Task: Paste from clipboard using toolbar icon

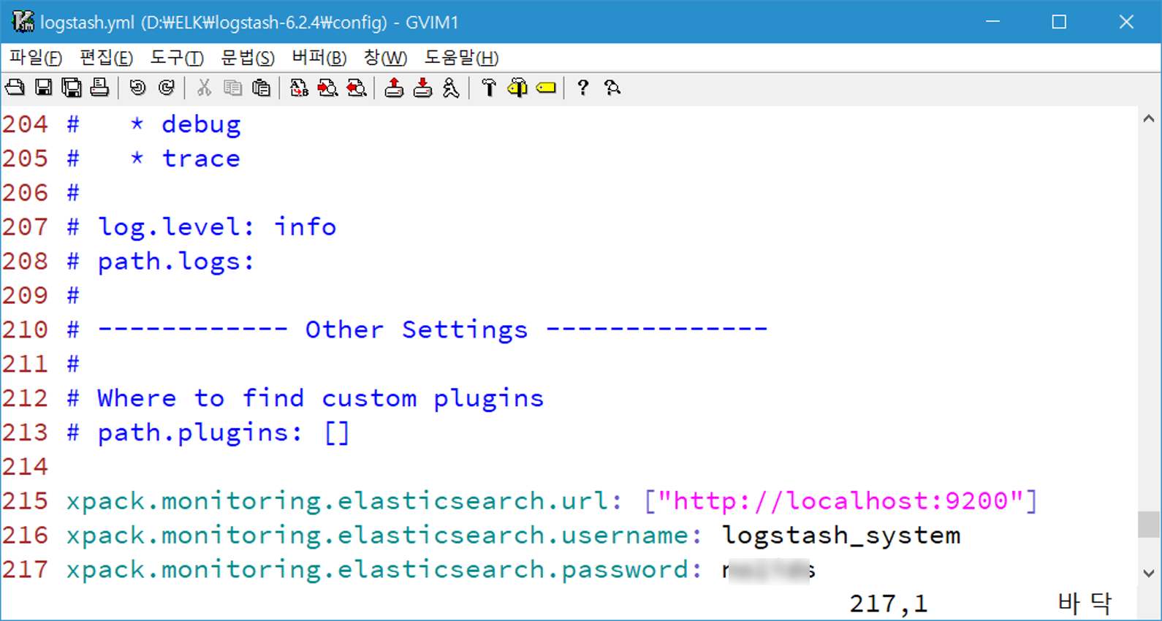Action: pyautogui.click(x=261, y=88)
